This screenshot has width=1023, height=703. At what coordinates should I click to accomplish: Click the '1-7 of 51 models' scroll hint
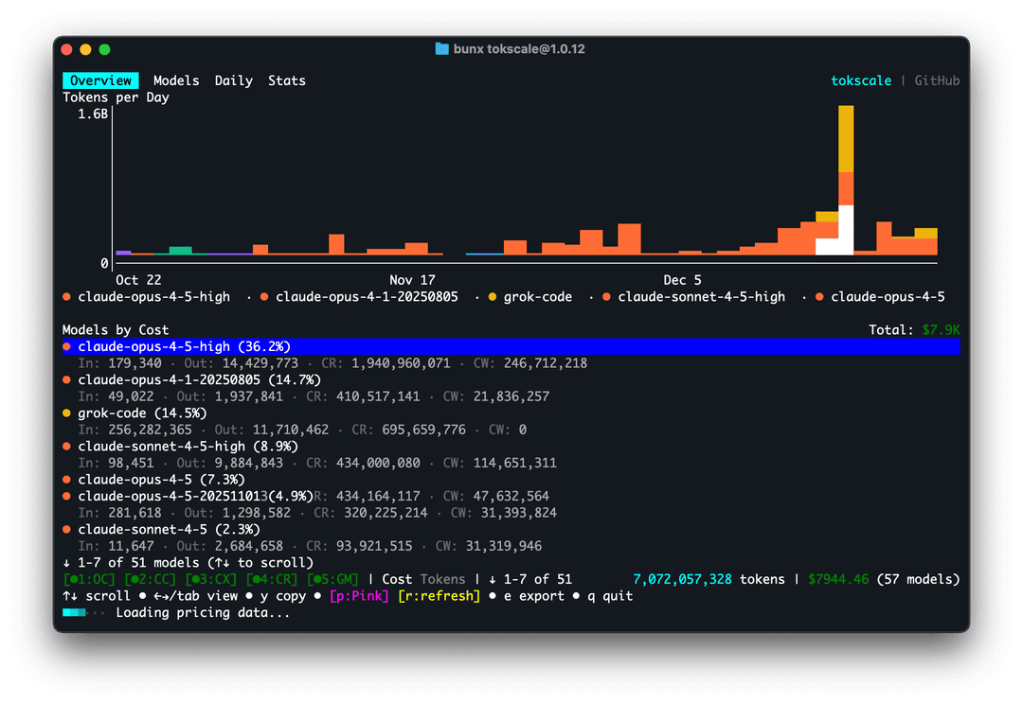pyautogui.click(x=188, y=563)
